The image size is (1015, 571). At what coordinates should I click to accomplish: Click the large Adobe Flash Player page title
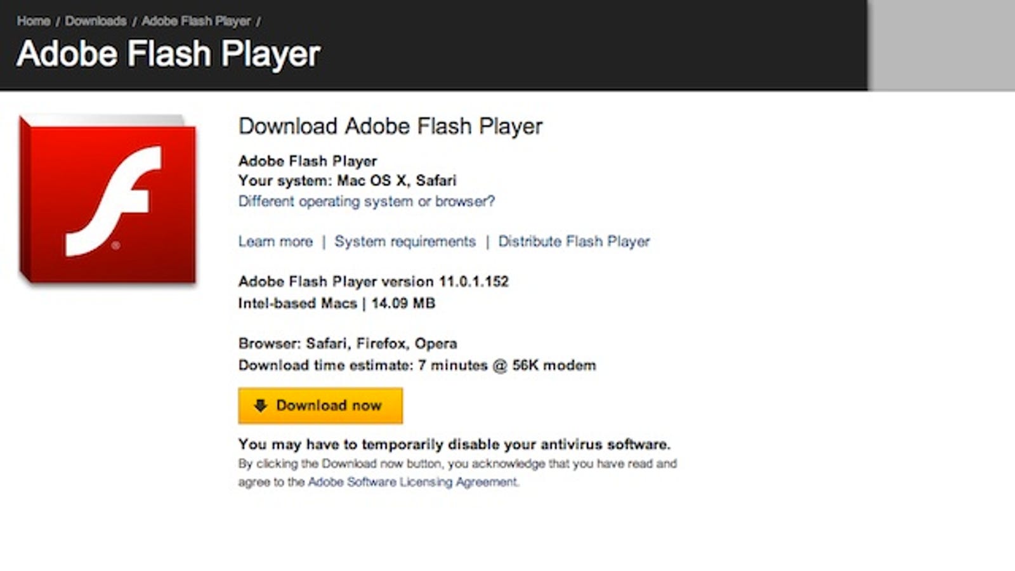(x=169, y=54)
